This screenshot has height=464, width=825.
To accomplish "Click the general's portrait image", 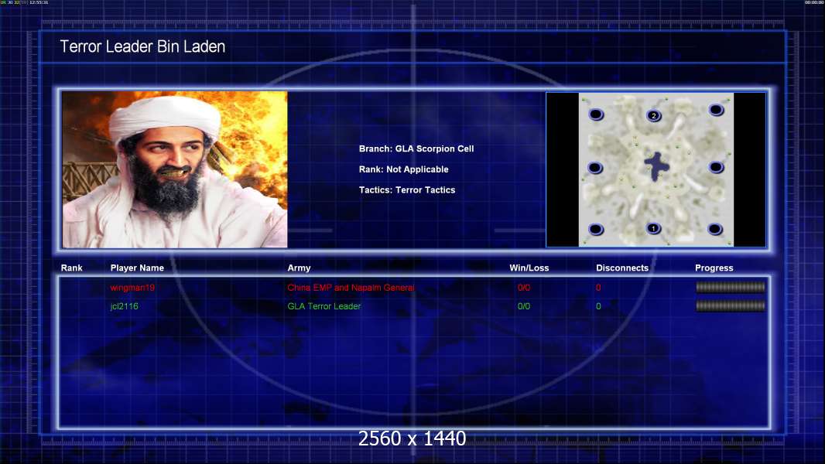I will (175, 169).
